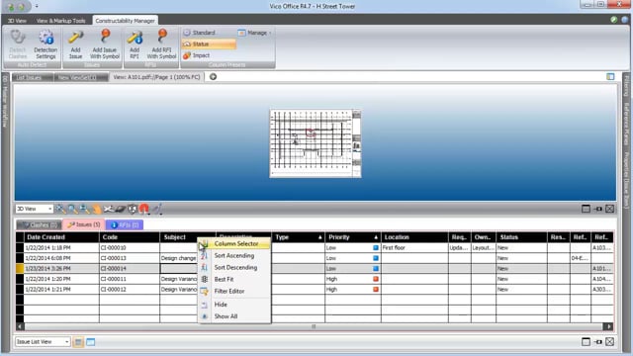Click the first quick access icon in title bar

click(11, 7)
